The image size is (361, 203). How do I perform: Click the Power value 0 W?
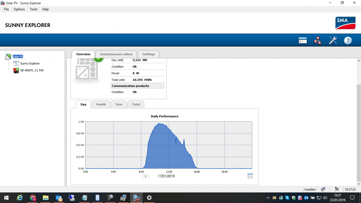[136, 73]
